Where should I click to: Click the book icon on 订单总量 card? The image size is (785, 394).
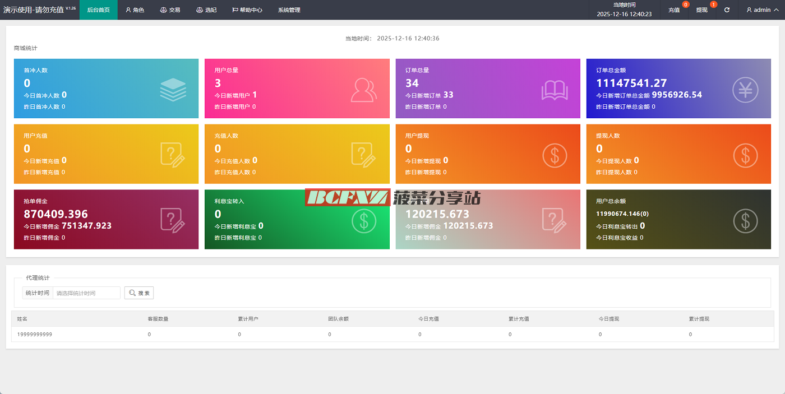coord(555,90)
